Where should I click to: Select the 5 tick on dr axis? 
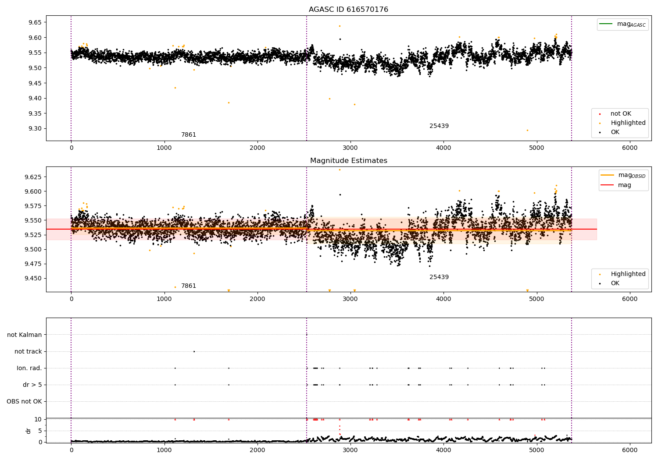[x=40, y=431]
